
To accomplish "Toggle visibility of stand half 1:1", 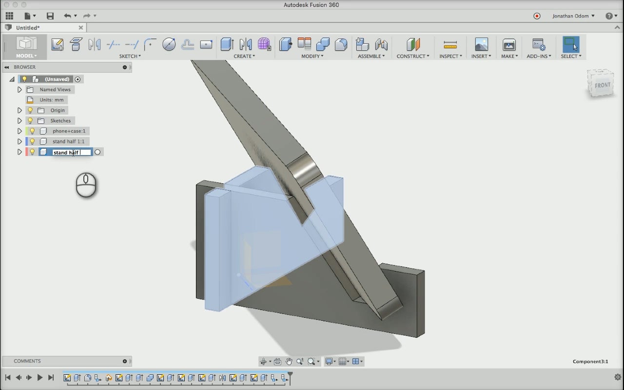I will coord(32,141).
